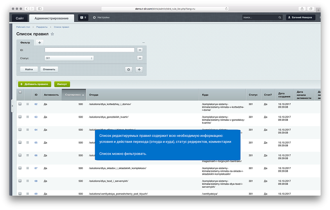Click the Добавить правило button
Image resolution: width=330 pixels, height=210 pixels.
[x=34, y=84]
